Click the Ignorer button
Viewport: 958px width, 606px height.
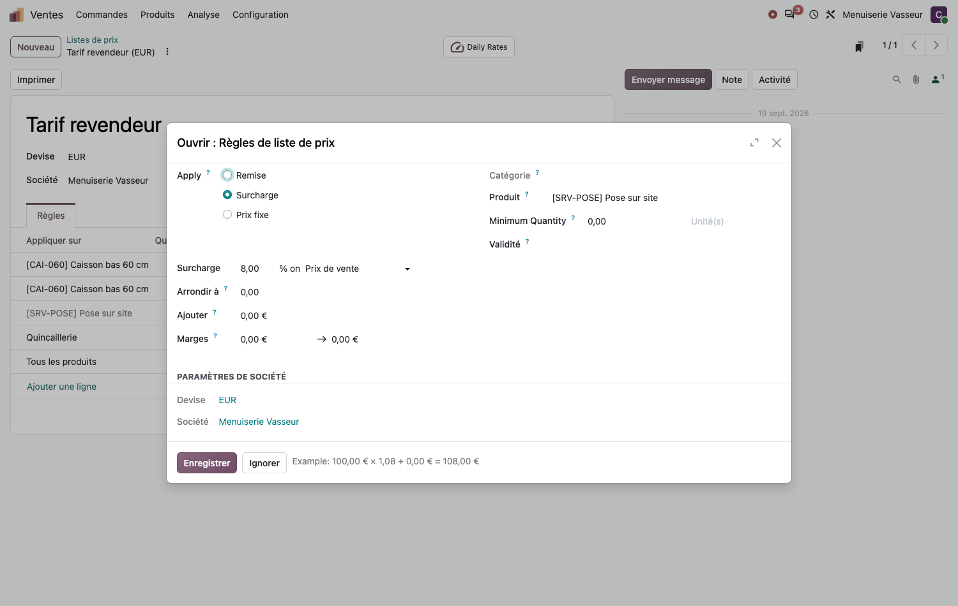click(264, 463)
